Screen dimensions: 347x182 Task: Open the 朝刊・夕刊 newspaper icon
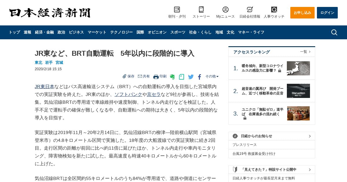pos(177,10)
